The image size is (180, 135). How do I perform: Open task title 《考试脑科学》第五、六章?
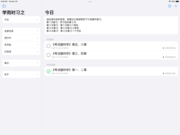69,45
